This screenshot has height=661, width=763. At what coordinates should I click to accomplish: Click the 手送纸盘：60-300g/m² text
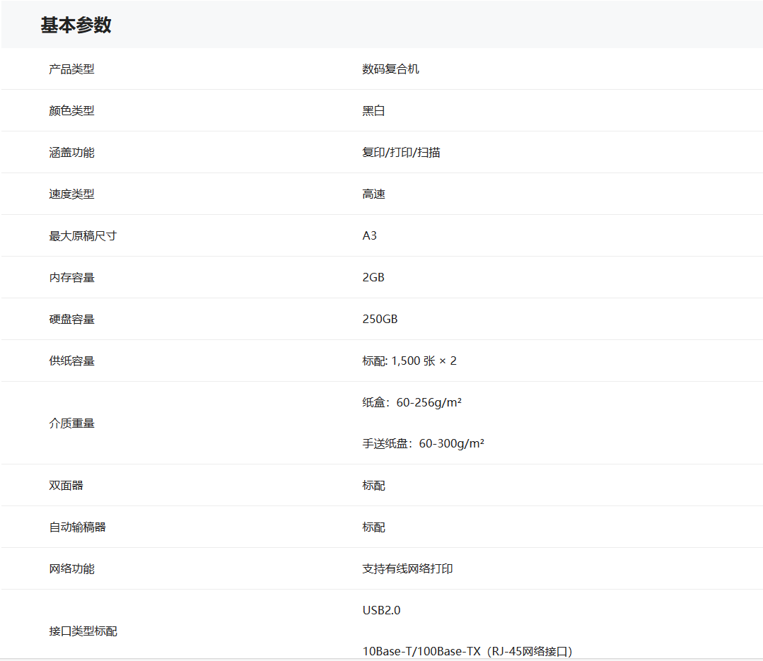423,445
